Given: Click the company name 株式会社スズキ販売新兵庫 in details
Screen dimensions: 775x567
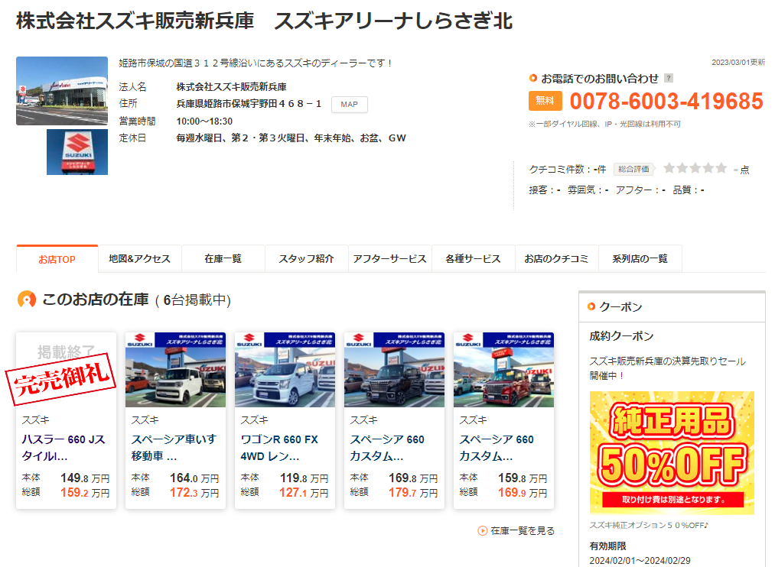Looking at the screenshot, I should point(231,87).
